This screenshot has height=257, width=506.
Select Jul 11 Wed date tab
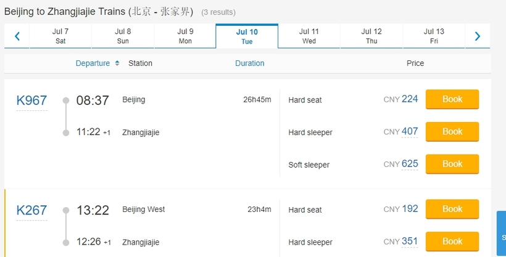309,36
